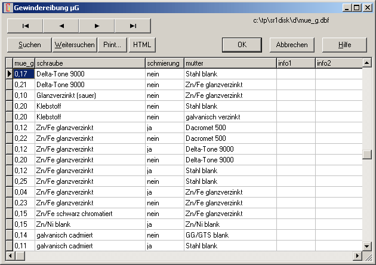Cancel using the Abbrechen button
376x265 pixels.
coord(292,45)
